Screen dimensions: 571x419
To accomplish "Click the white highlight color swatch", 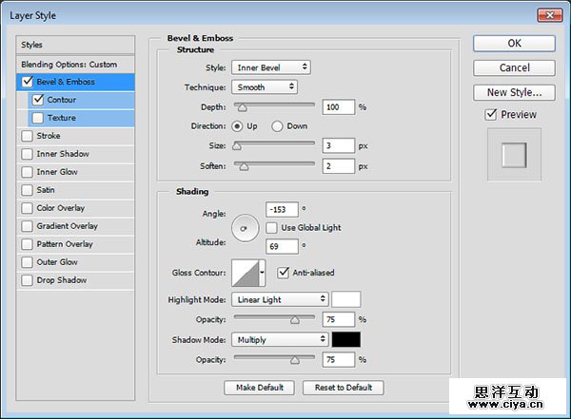I will pyautogui.click(x=345, y=299).
